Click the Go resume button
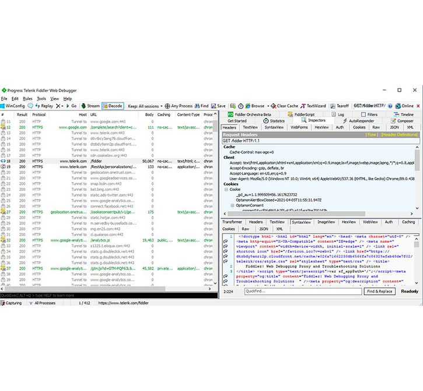423x391 pixels. click(72, 106)
